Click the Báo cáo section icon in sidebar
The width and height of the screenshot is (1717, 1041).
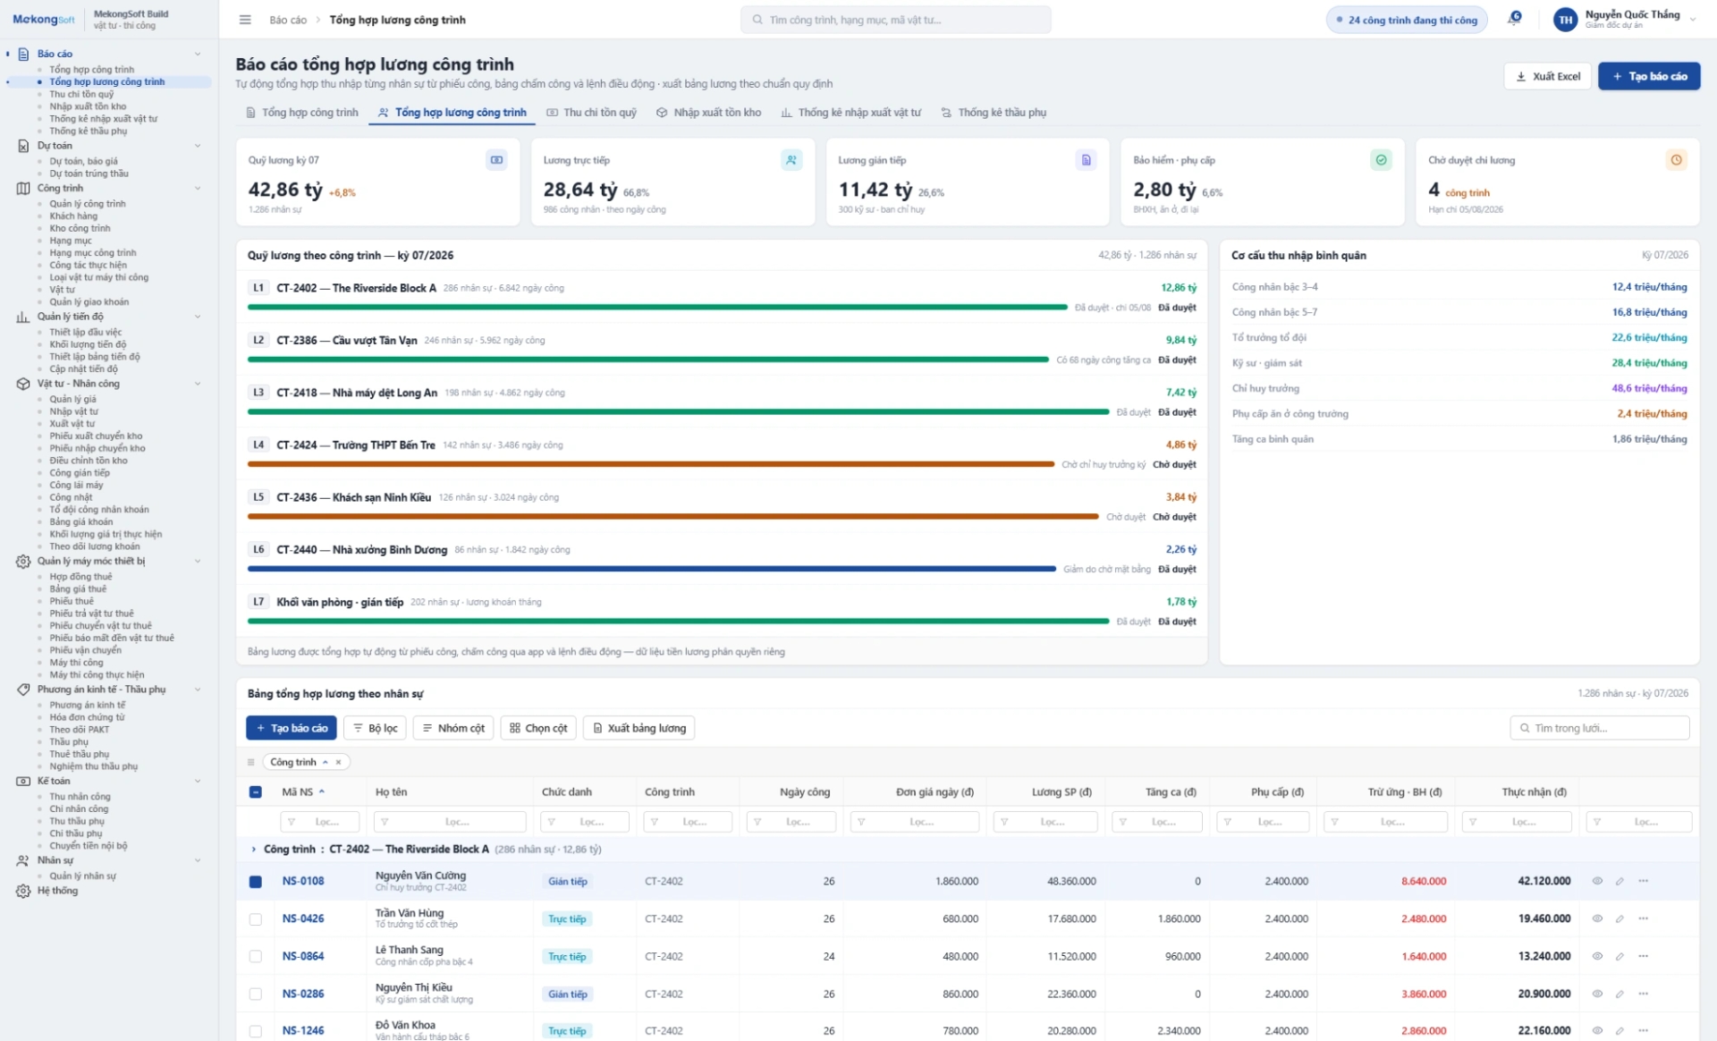(x=23, y=54)
